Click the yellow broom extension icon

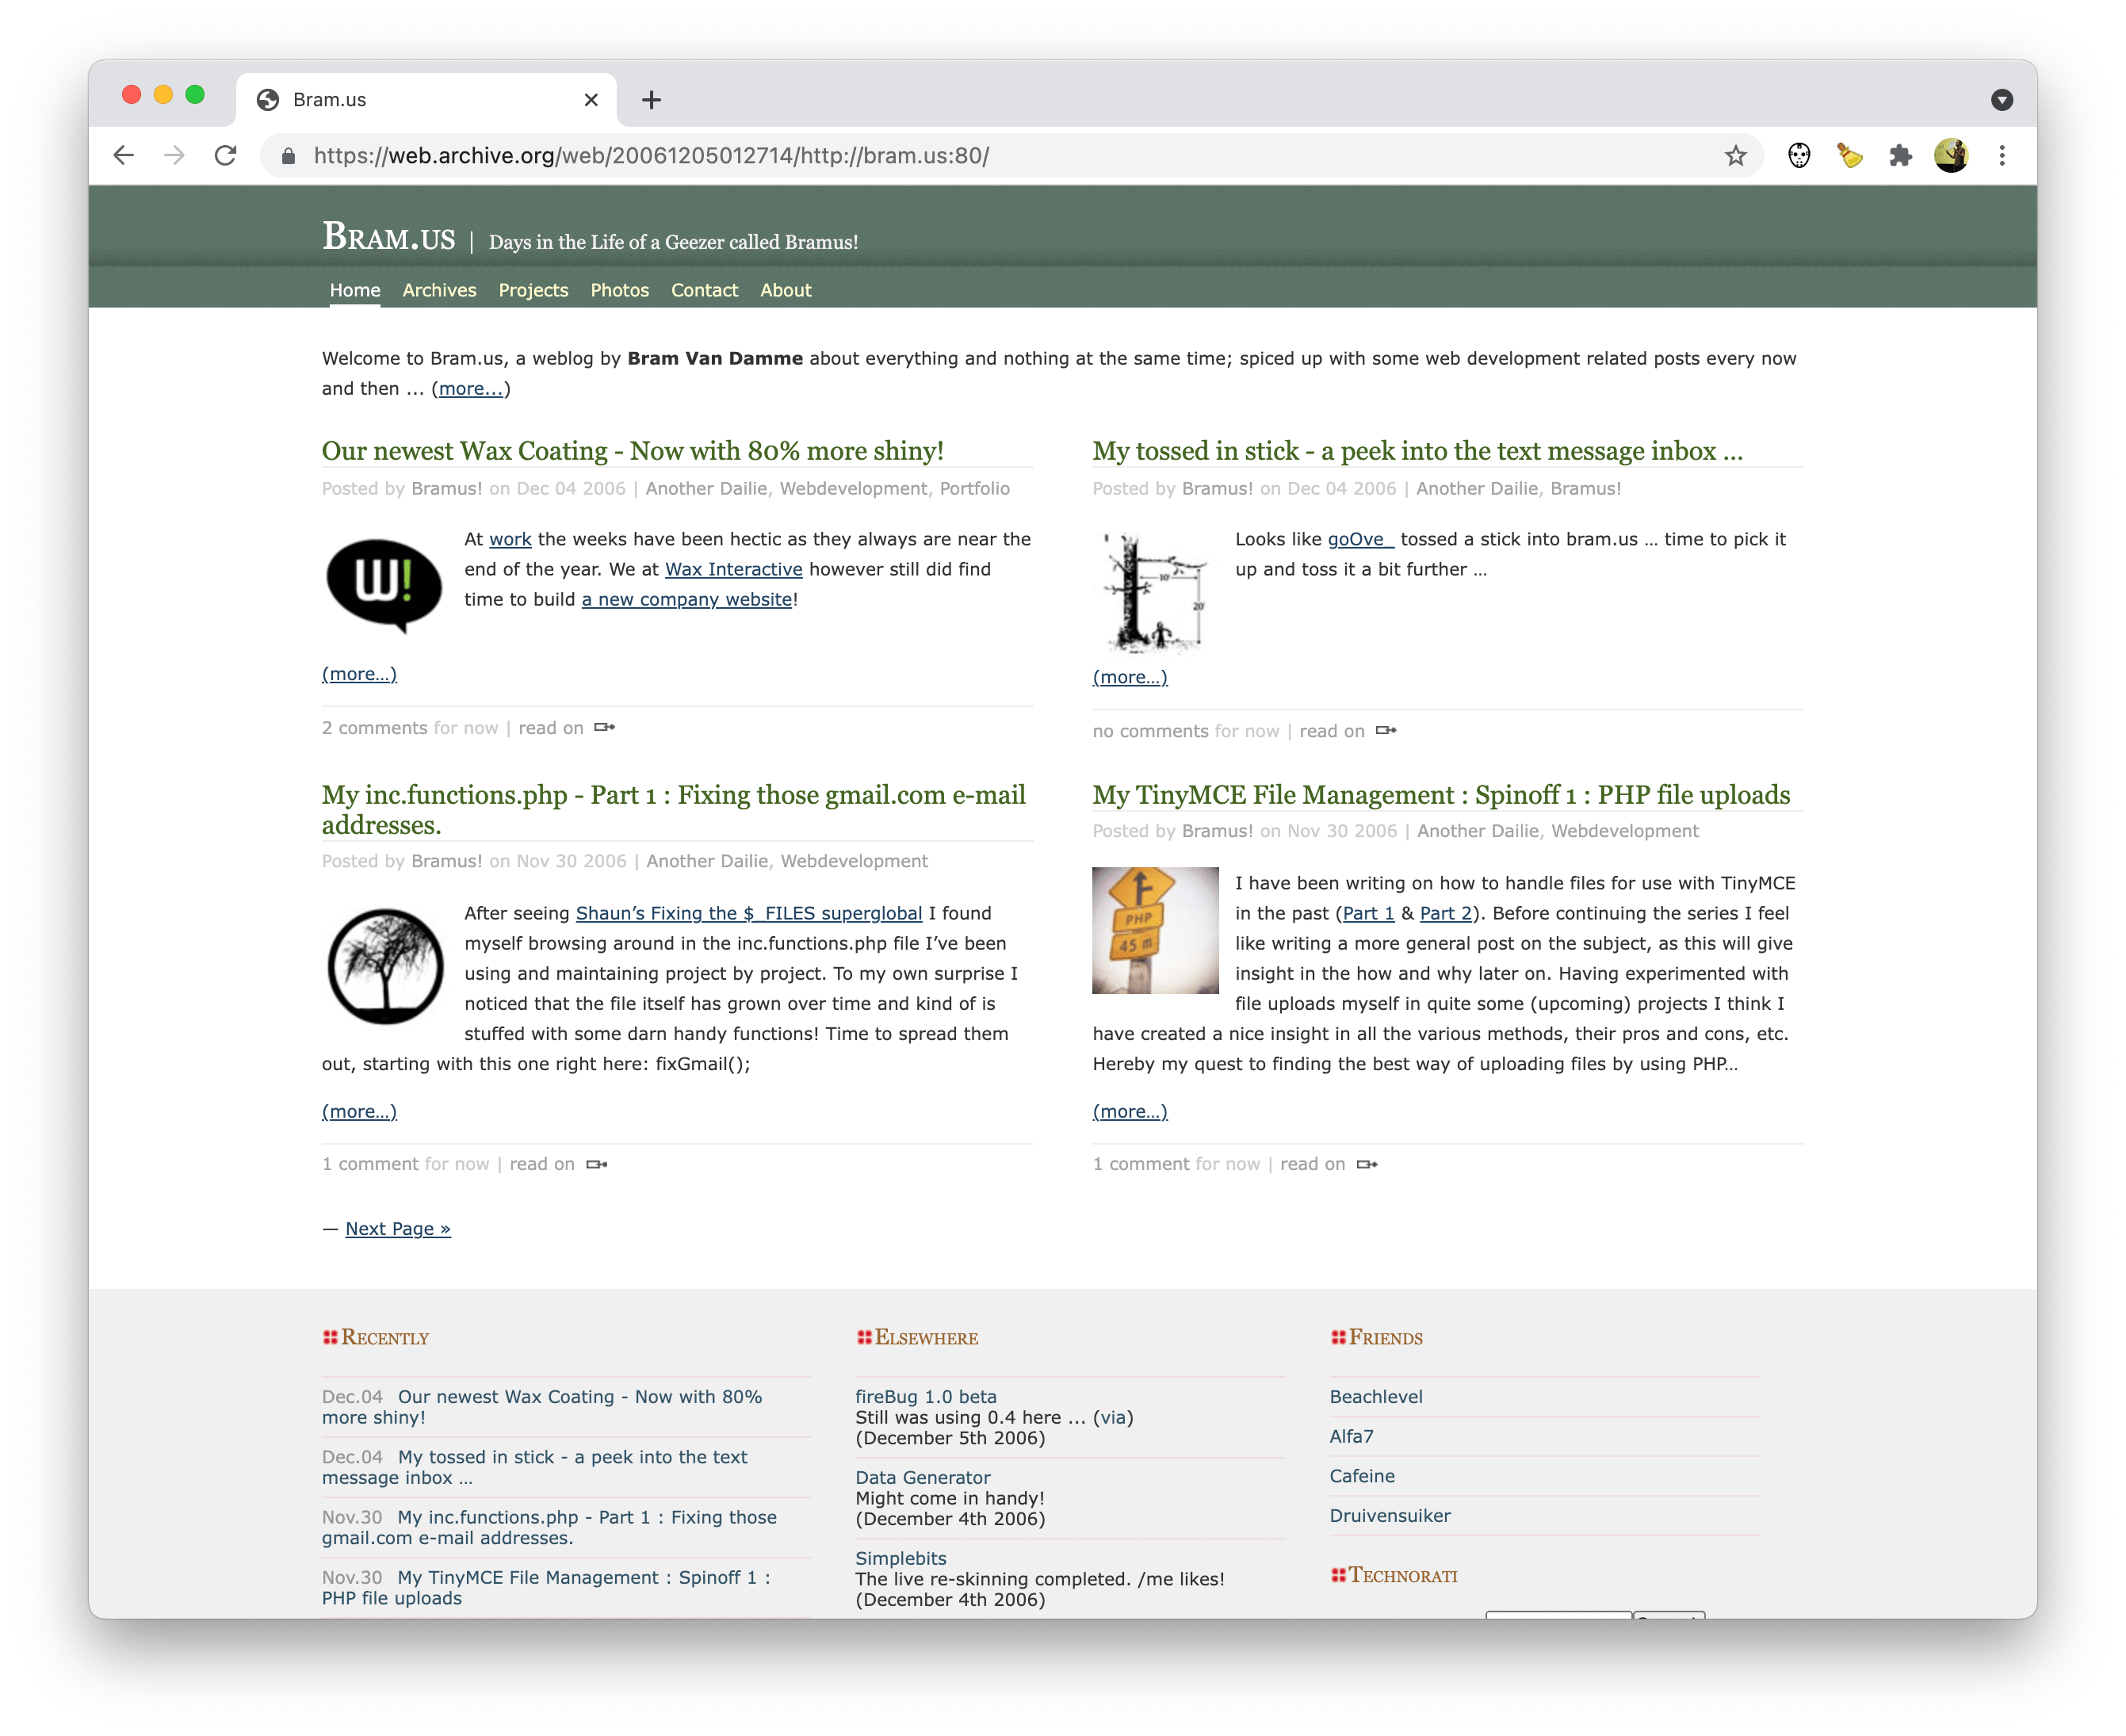tap(1849, 156)
